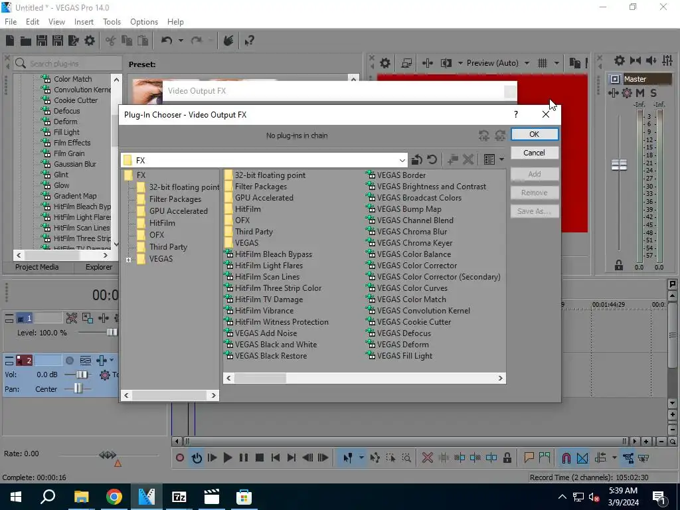Screen dimensions: 680x510
Task: Toggle Ignore Event Grouping icon
Action: [x=643, y=458]
